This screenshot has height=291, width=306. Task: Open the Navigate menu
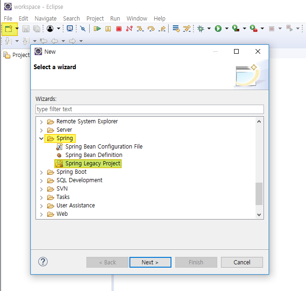pyautogui.click(x=45, y=19)
